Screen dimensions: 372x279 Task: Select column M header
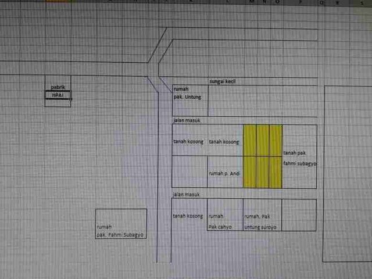251,2
